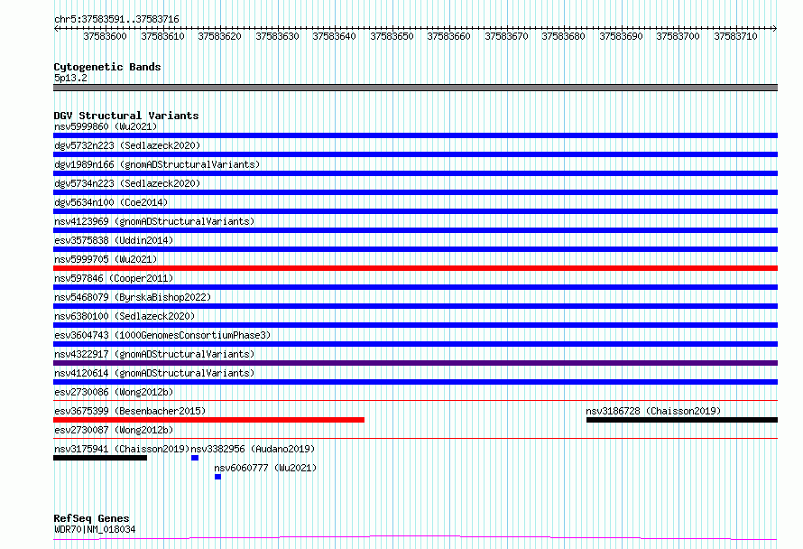Open variant esv3604743 (1000GenomesConsortiumPhase3)
The image size is (803, 549).
(x=162, y=335)
